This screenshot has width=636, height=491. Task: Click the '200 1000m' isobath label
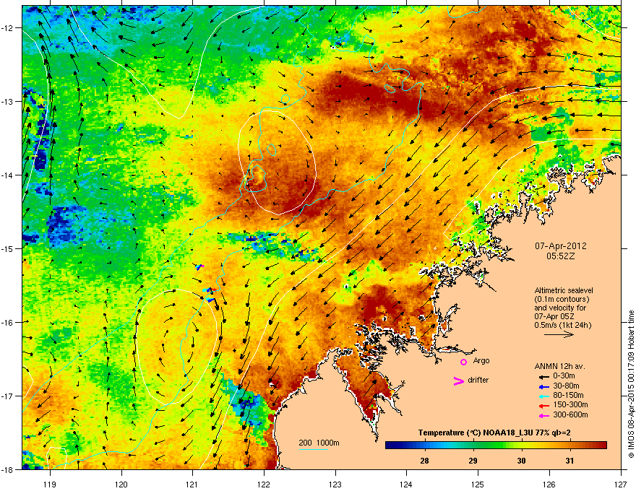[x=319, y=443]
